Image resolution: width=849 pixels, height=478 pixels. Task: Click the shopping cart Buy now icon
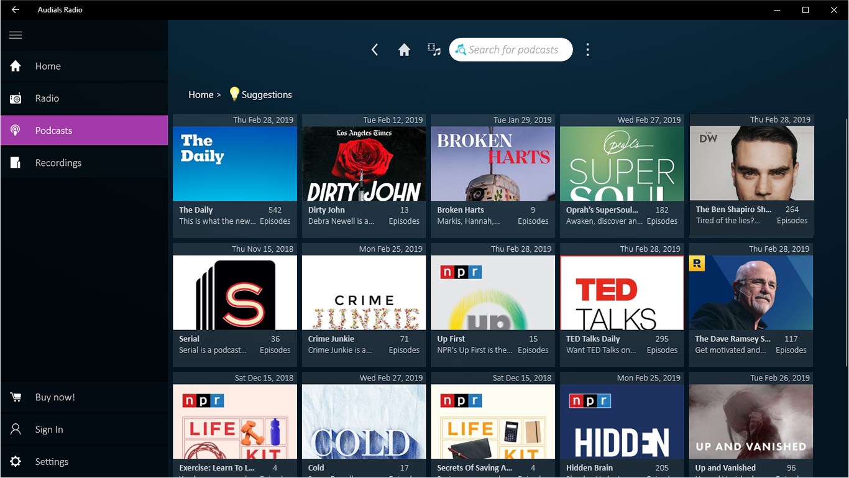coord(17,397)
